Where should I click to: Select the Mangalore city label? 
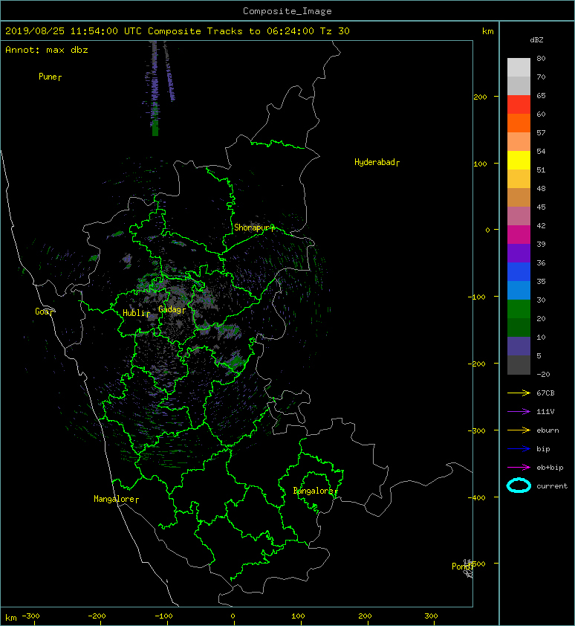pyautogui.click(x=116, y=499)
